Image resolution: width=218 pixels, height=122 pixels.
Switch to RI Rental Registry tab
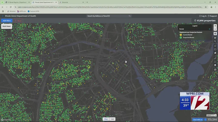coord(17,2)
